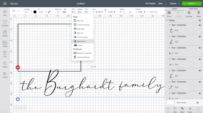Hide the Group layer with eye icon
Image resolution: width=203 pixels, height=113 pixels.
coord(200,20)
